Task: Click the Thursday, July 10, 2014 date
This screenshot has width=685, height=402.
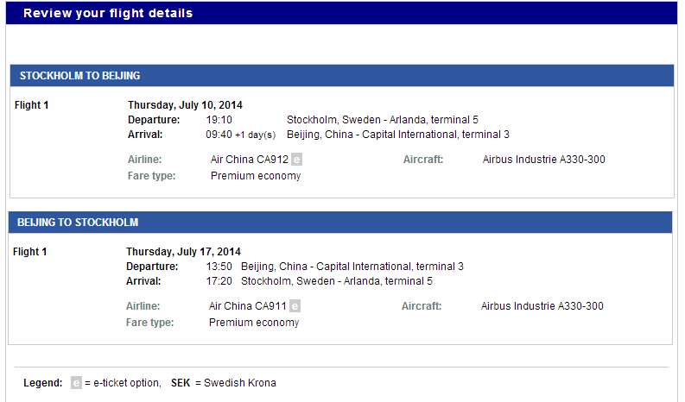Action: point(185,105)
